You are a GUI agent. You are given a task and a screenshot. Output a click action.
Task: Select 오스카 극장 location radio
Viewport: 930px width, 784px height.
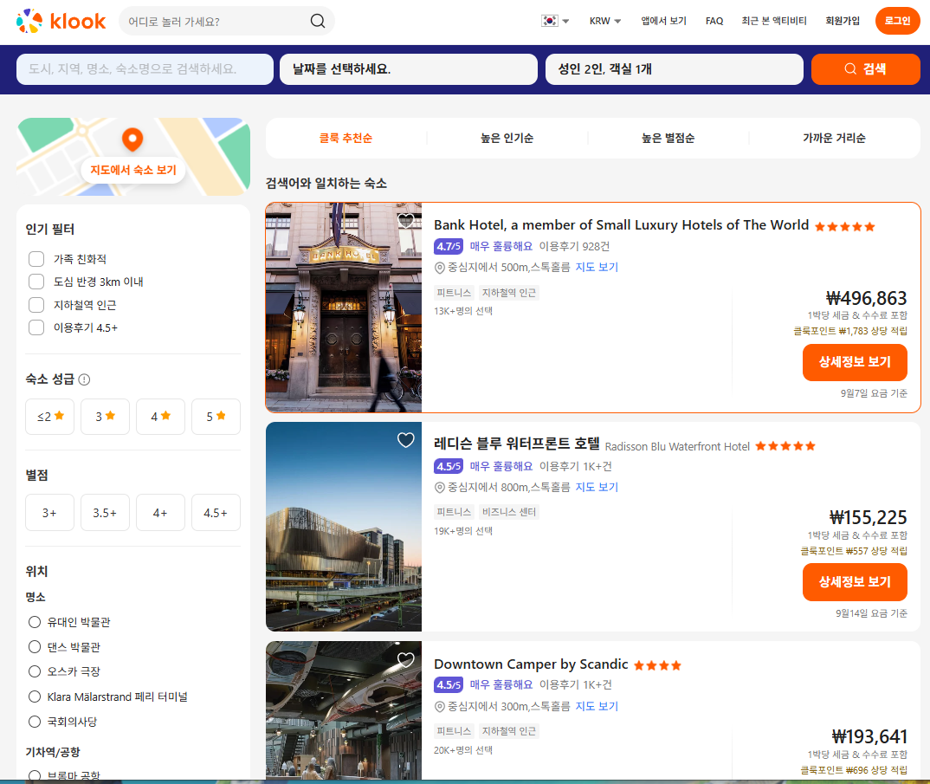[x=35, y=671]
